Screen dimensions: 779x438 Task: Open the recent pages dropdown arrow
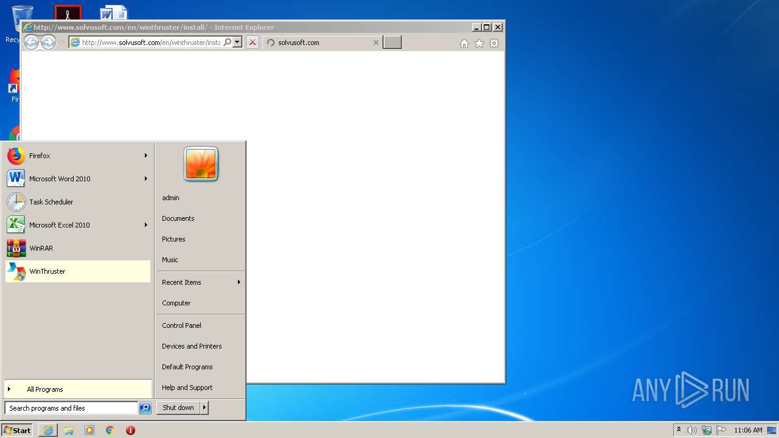(x=61, y=43)
